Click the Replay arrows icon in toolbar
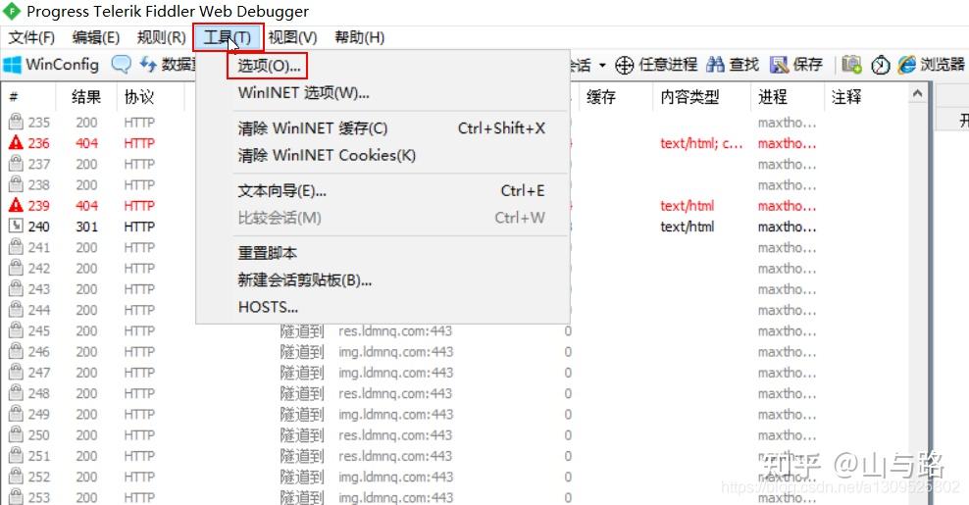The height and width of the screenshot is (505, 969). [x=148, y=64]
